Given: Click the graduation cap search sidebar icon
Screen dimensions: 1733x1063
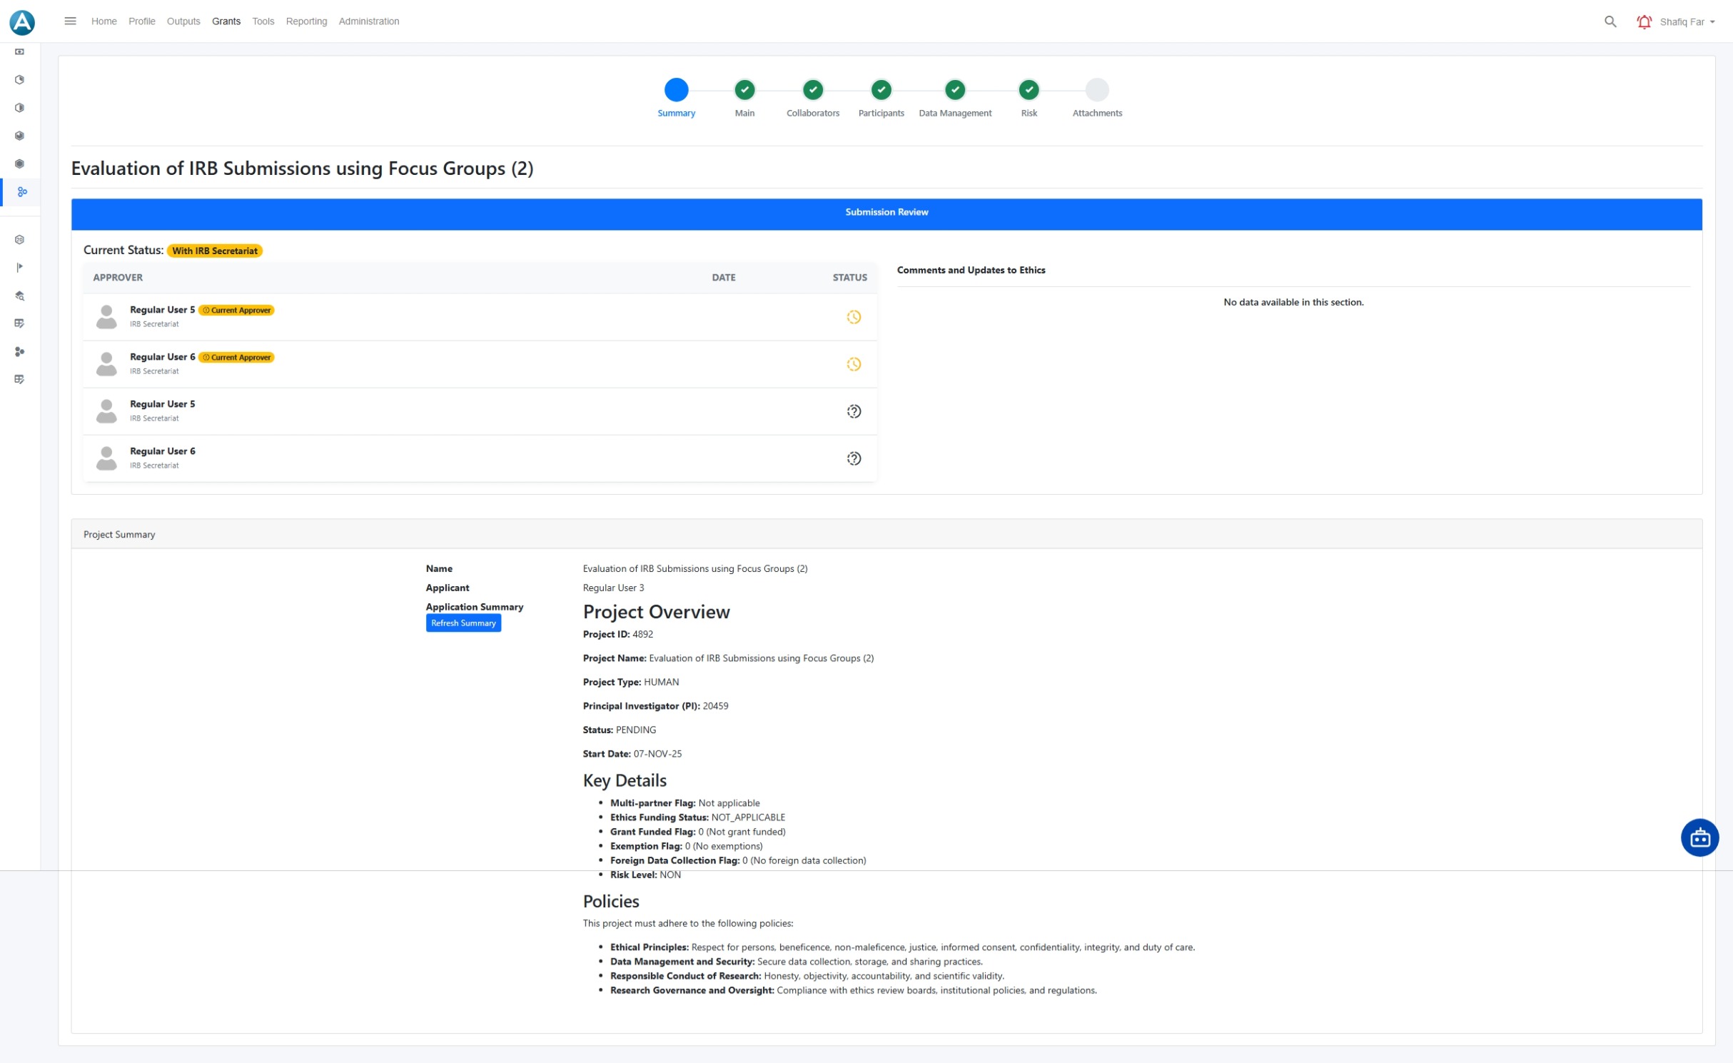Looking at the screenshot, I should tap(20, 296).
